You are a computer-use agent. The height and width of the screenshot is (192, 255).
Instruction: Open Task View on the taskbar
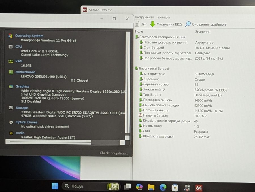tap(127, 187)
